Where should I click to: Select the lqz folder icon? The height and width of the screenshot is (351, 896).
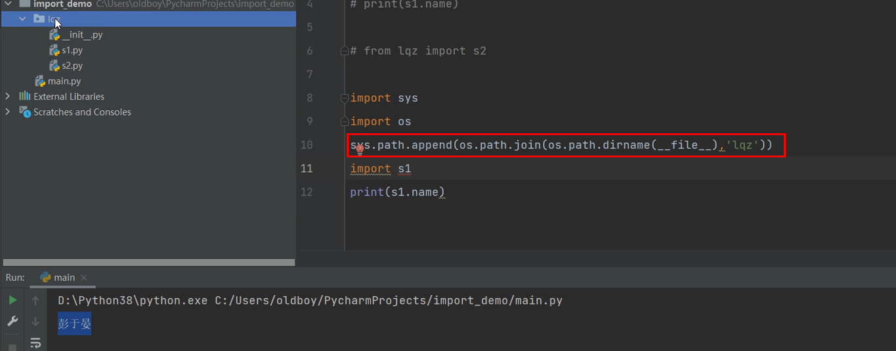39,19
